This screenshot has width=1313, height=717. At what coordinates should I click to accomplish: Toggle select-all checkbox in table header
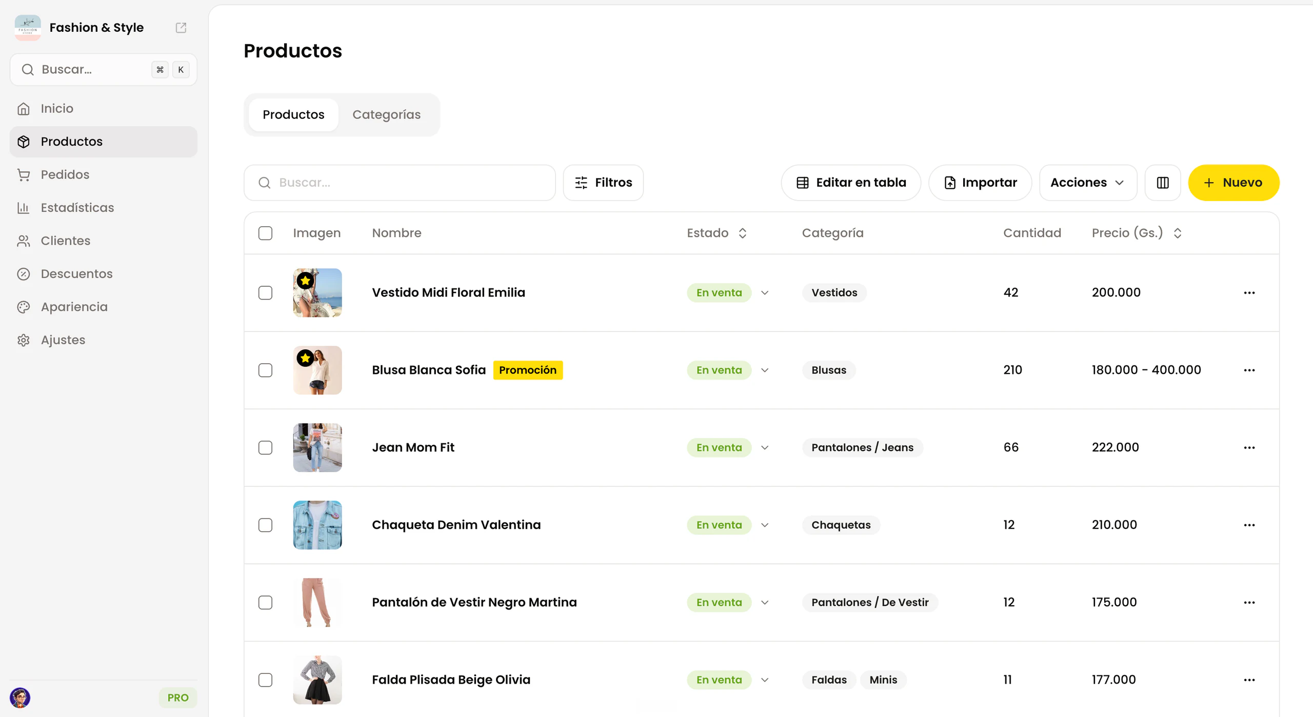coord(265,233)
